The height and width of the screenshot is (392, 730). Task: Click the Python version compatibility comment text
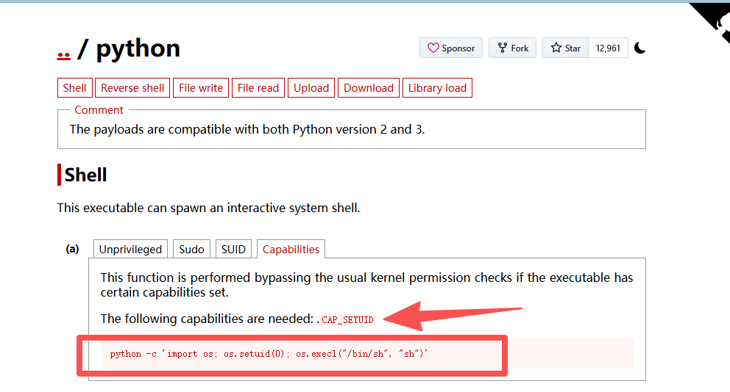coord(247,129)
